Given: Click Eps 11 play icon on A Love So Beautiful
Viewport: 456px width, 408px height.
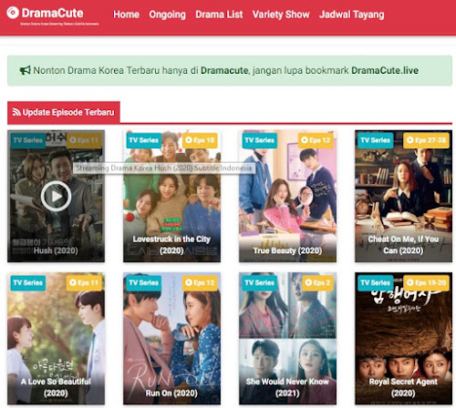Looking at the screenshot, I should [x=73, y=282].
